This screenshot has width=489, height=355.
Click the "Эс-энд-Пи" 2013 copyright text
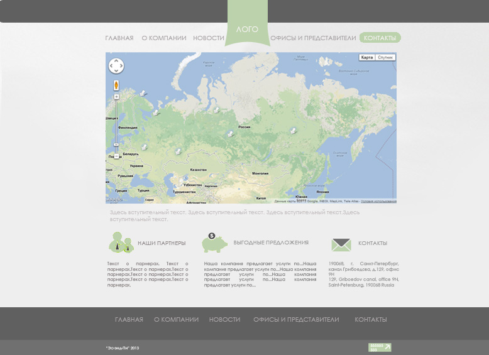[x=122, y=348]
